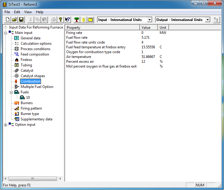224x190 pixels.
Task: Click the yellow question mark About icon
Action: [x=60, y=20]
